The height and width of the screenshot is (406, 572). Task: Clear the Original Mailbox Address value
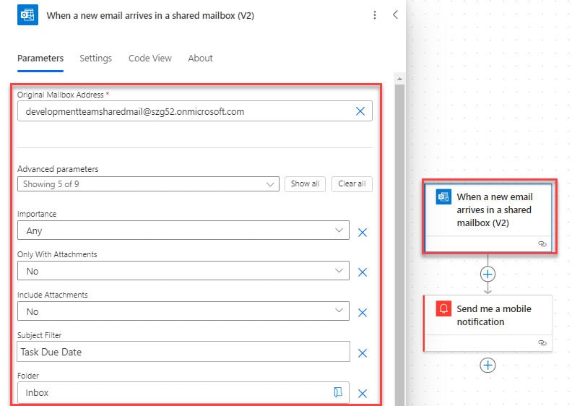360,111
